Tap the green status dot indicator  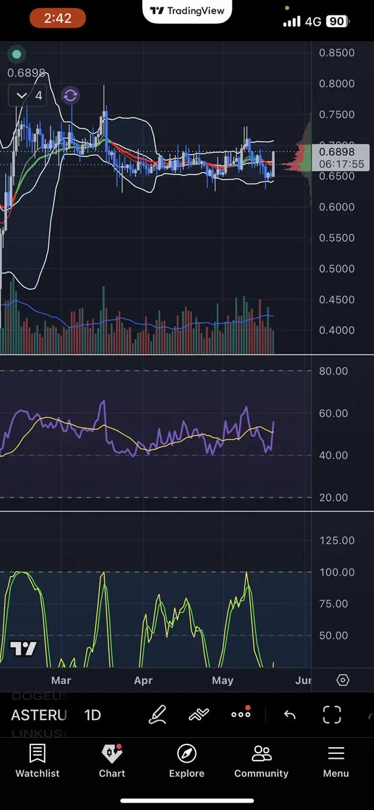[17, 54]
